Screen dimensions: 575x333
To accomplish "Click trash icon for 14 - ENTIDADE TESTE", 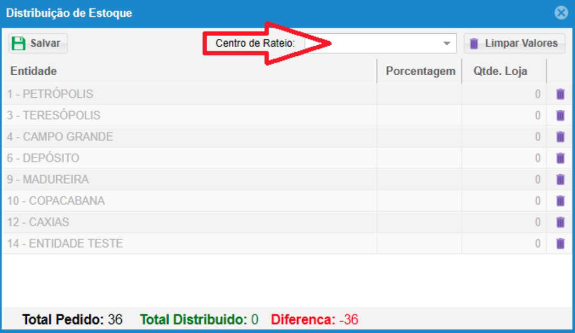I will click(x=560, y=244).
